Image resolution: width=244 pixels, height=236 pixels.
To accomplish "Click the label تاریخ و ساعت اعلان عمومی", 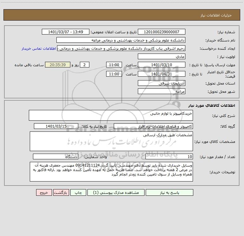I will pyautogui.click(x=113, y=32).
